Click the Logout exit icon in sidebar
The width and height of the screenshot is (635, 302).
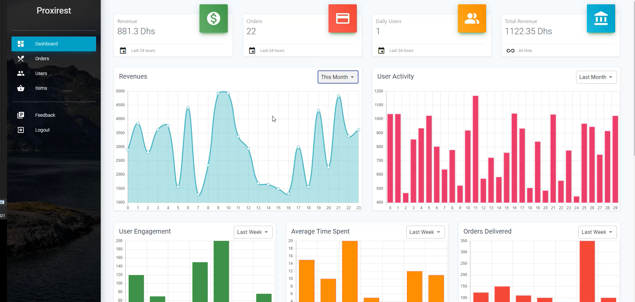tap(21, 130)
